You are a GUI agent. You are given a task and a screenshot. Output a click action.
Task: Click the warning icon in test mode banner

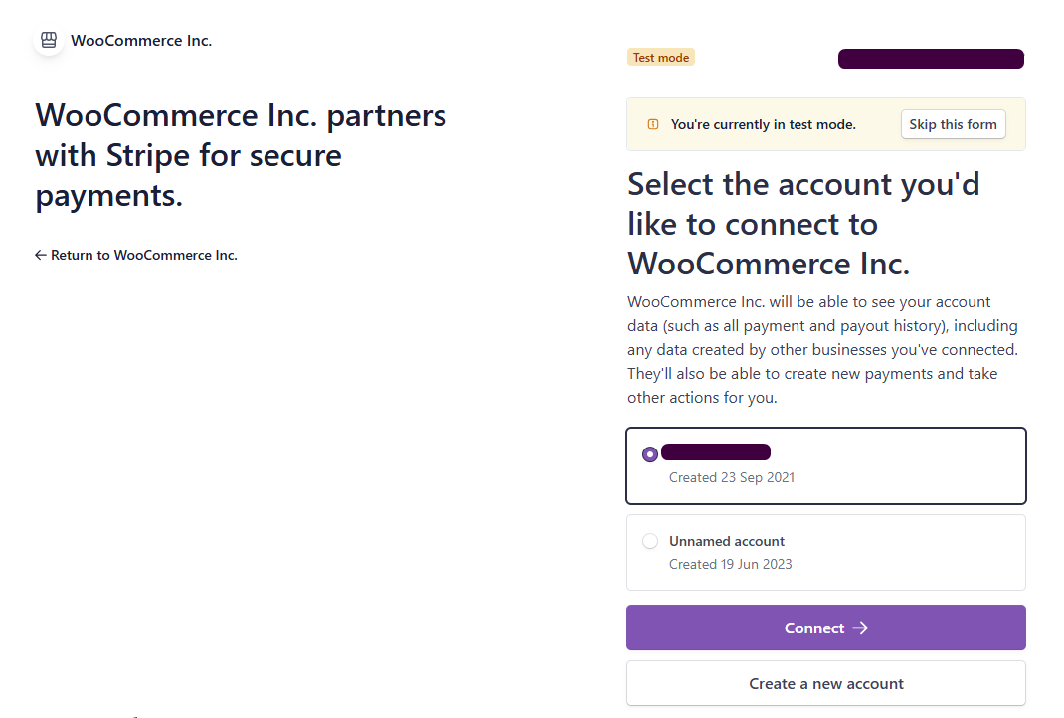(653, 124)
